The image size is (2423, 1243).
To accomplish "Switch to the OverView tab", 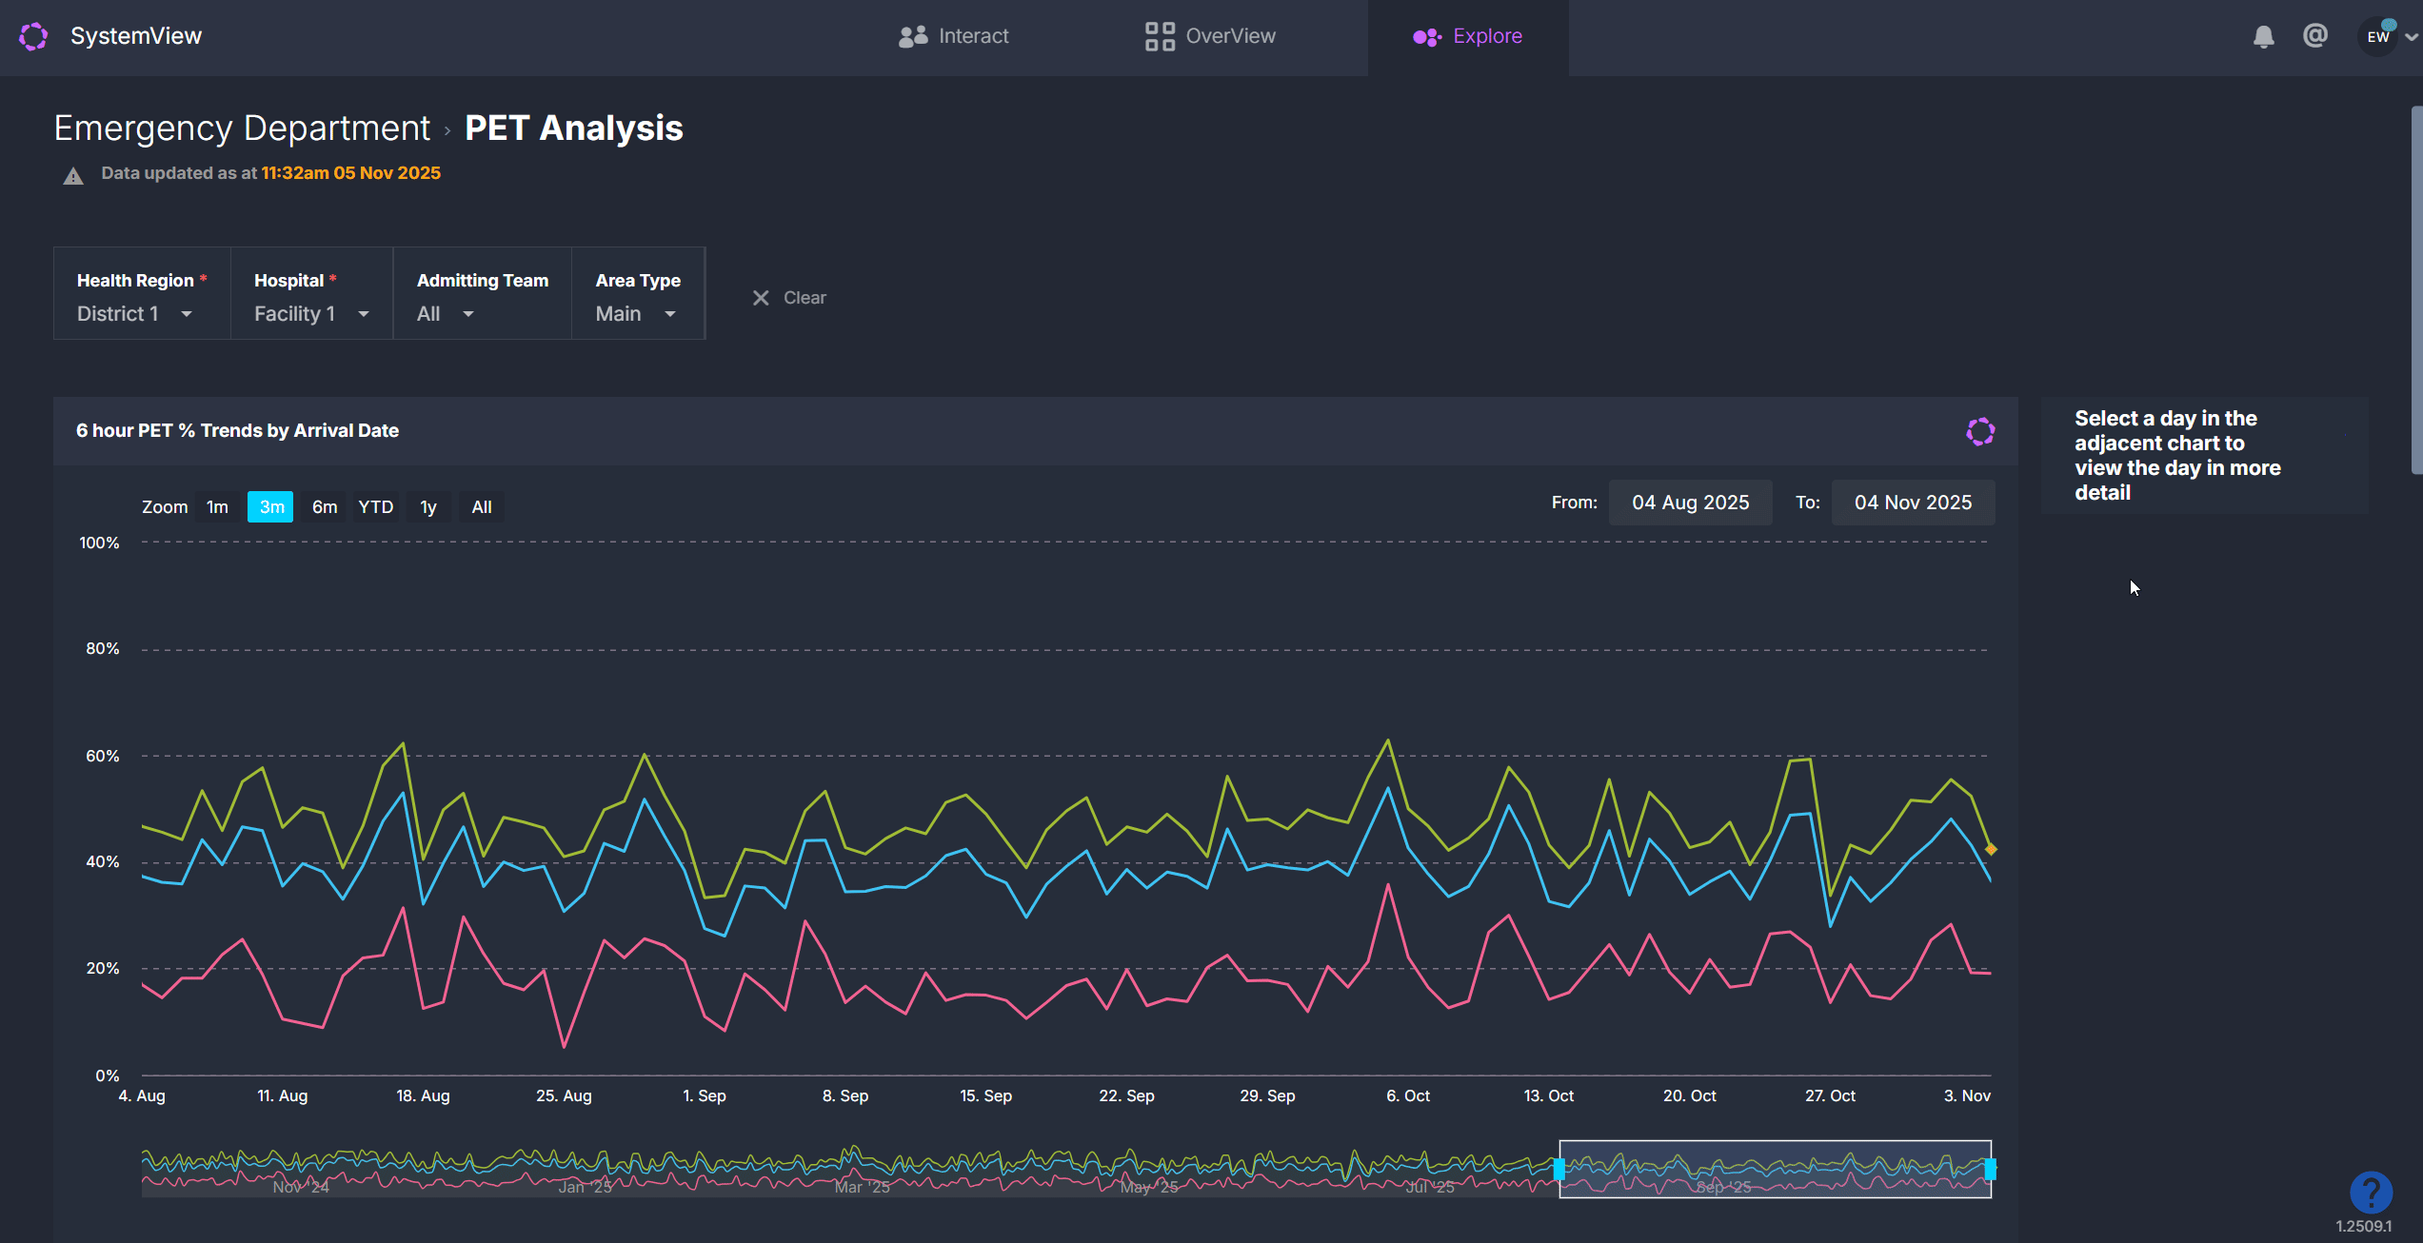I will coord(1210,36).
